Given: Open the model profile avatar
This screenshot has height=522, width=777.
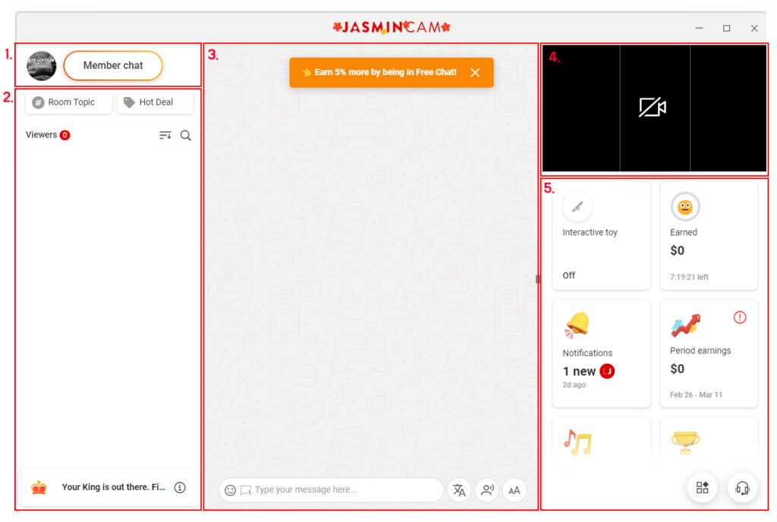Looking at the screenshot, I should [41, 65].
